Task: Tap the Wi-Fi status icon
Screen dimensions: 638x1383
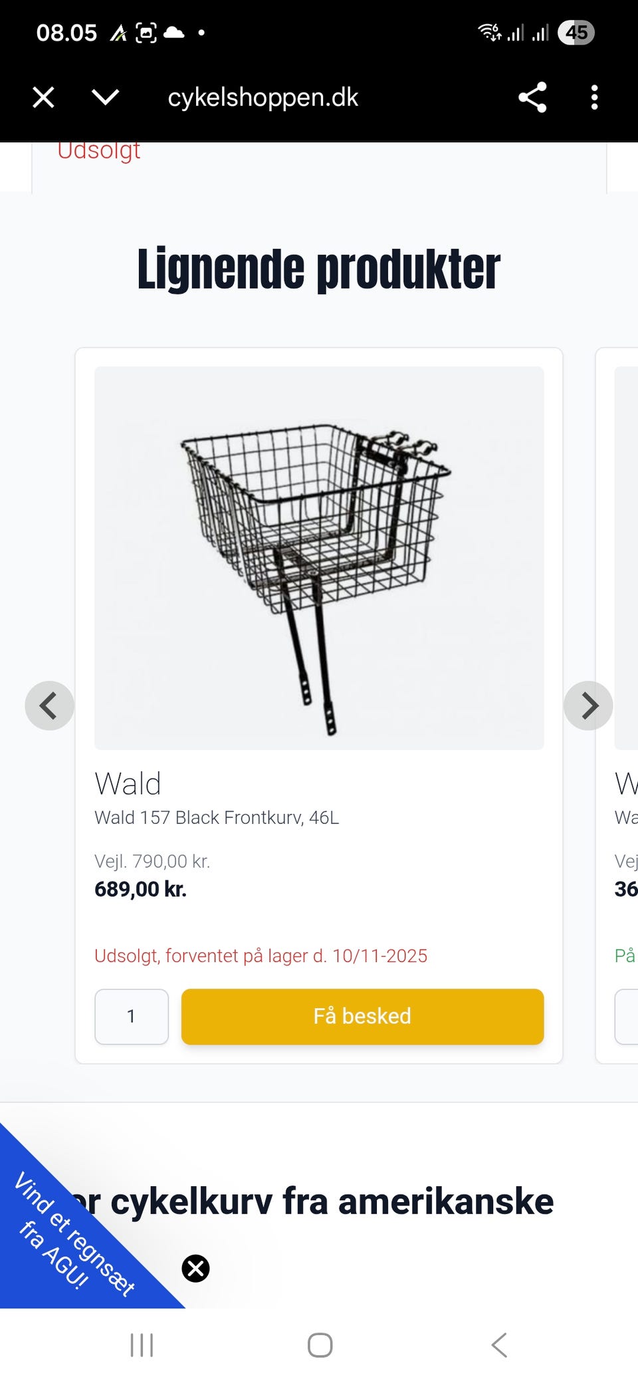Action: [490, 32]
